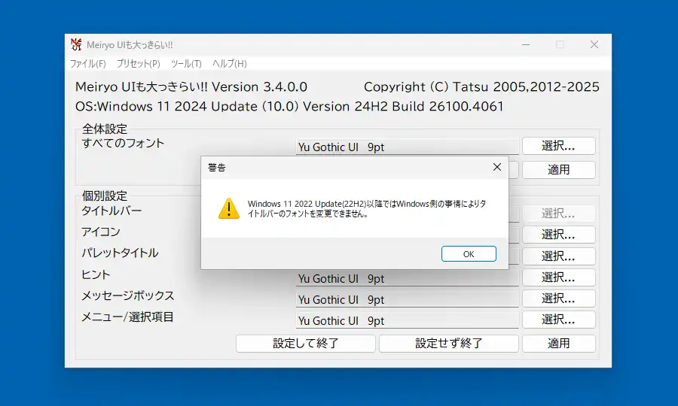678x406 pixels.
Task: Click the 設定して終了 button
Action: coord(306,344)
